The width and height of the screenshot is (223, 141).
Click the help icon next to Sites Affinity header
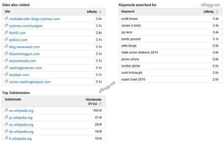coord(100,12)
